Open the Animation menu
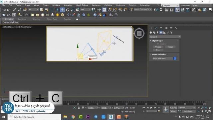The image size is (213, 120). (68, 5)
